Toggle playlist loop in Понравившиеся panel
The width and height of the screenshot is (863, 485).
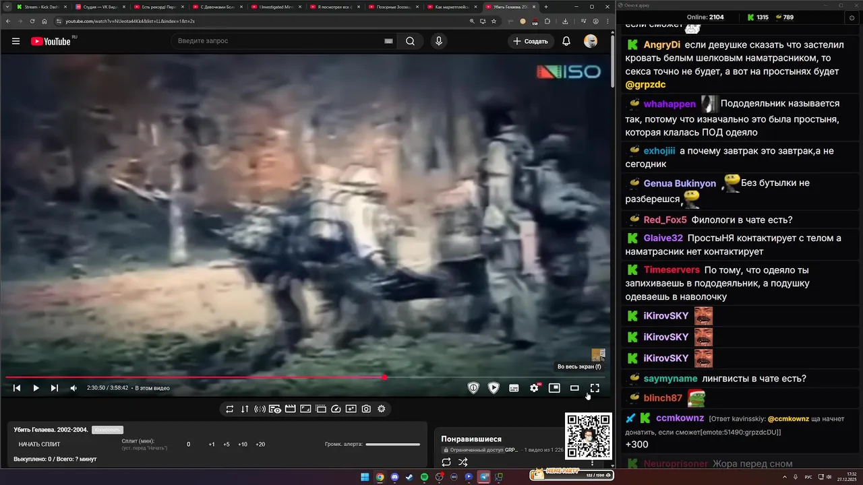[446, 462]
